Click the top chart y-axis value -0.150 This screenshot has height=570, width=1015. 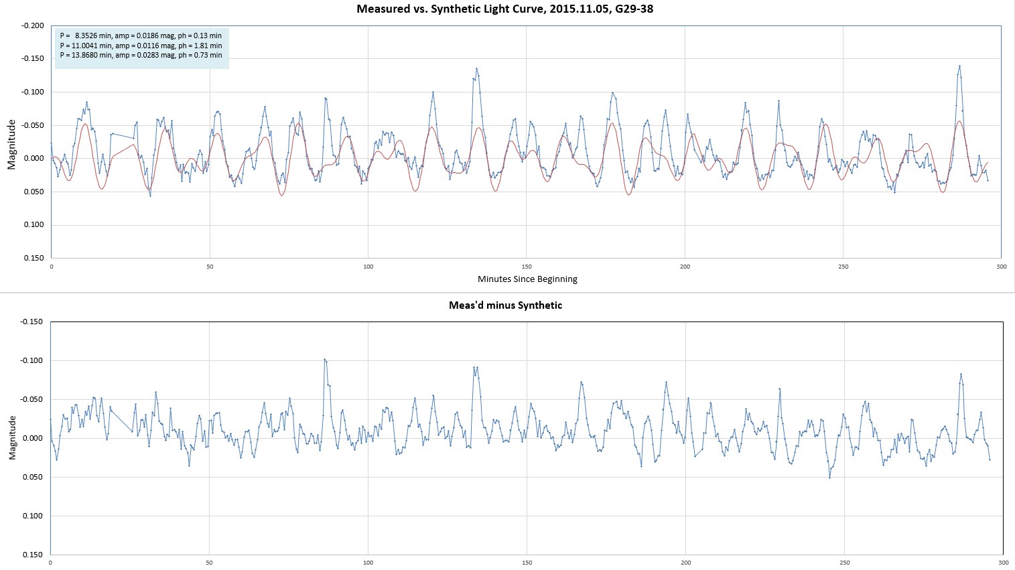[33, 59]
